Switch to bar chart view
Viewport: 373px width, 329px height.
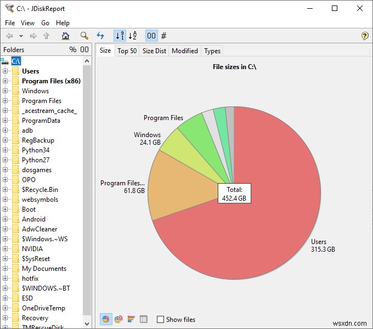coord(131,319)
